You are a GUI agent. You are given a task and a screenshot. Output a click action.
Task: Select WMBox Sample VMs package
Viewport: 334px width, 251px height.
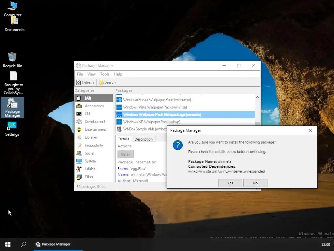point(142,129)
